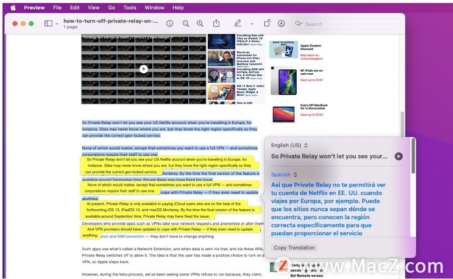Click the document's vertical scrollbar
Screen dimensions: 453x279
tap(402, 124)
